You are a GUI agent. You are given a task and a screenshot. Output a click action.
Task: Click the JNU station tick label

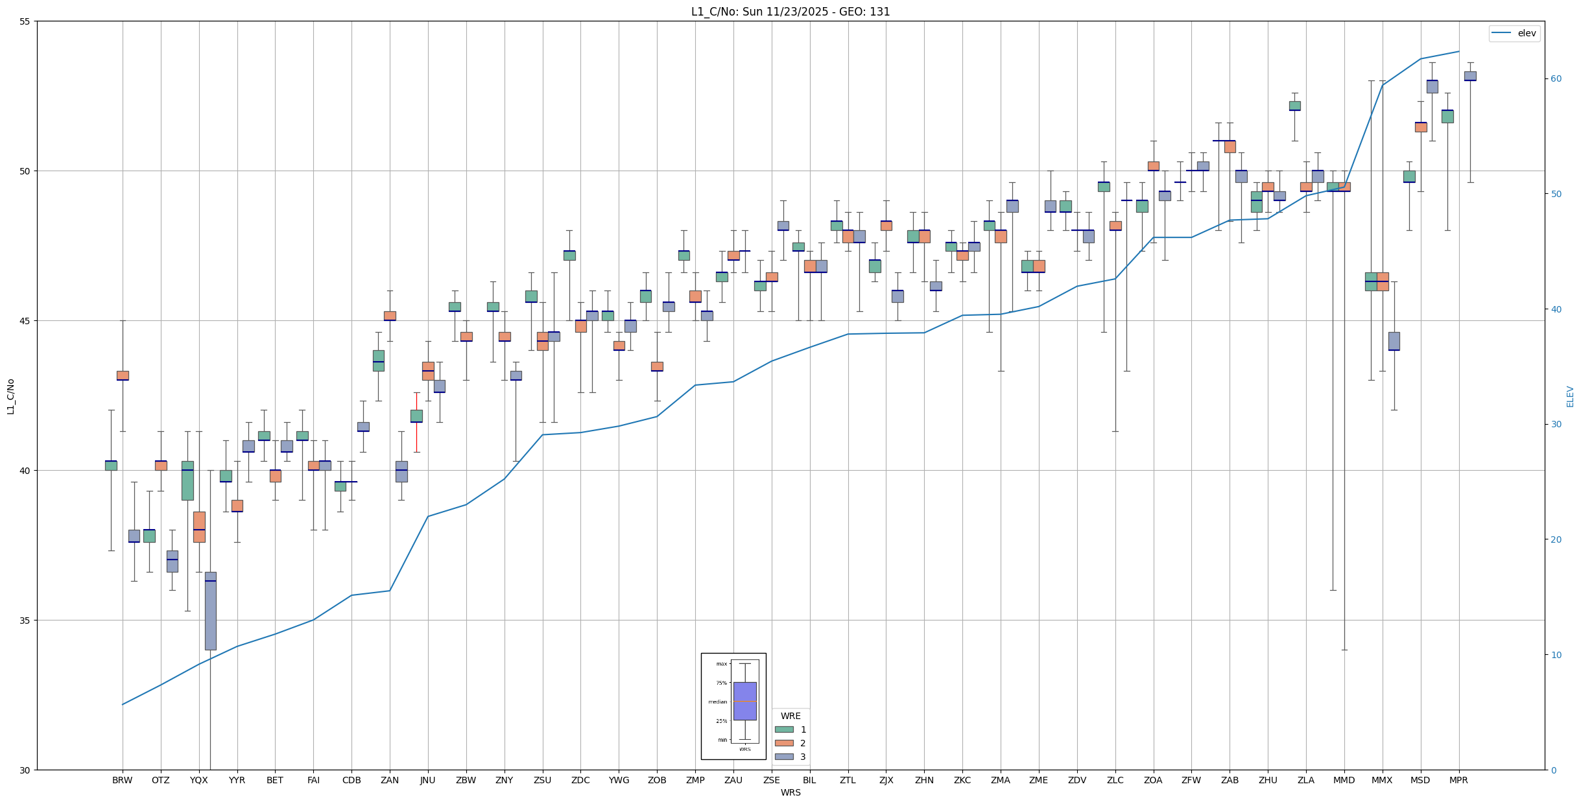tap(427, 780)
